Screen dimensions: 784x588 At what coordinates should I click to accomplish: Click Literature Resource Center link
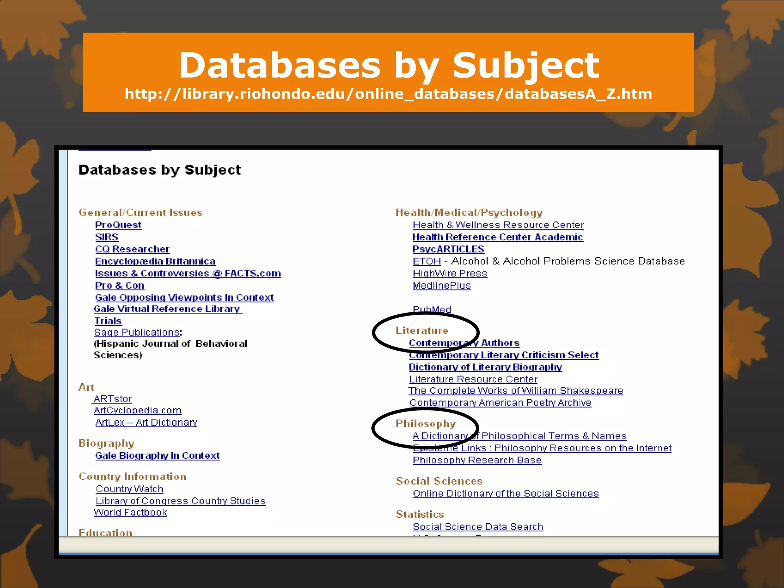point(473,379)
